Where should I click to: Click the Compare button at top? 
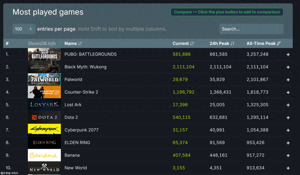click(x=227, y=12)
